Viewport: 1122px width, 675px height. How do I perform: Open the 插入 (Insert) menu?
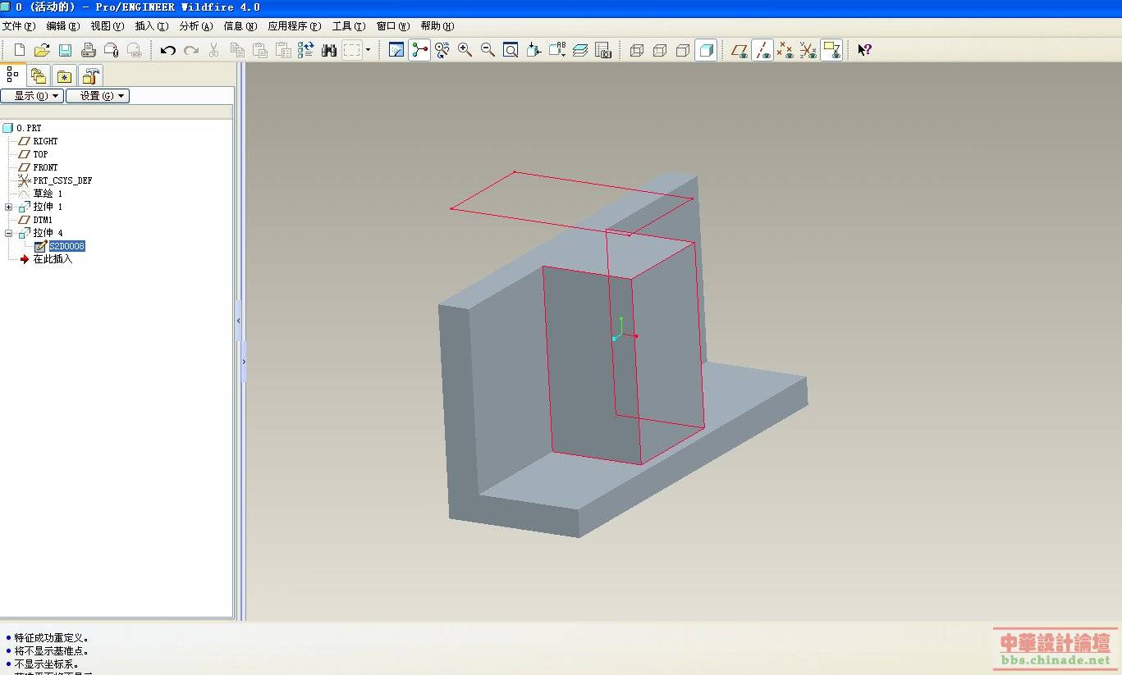(152, 26)
